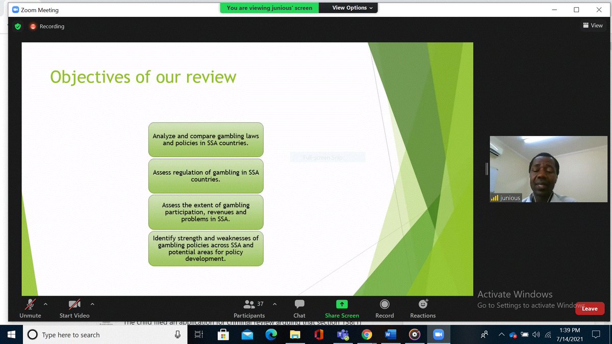Click the View layout button
This screenshot has width=612, height=344.
coord(593,25)
